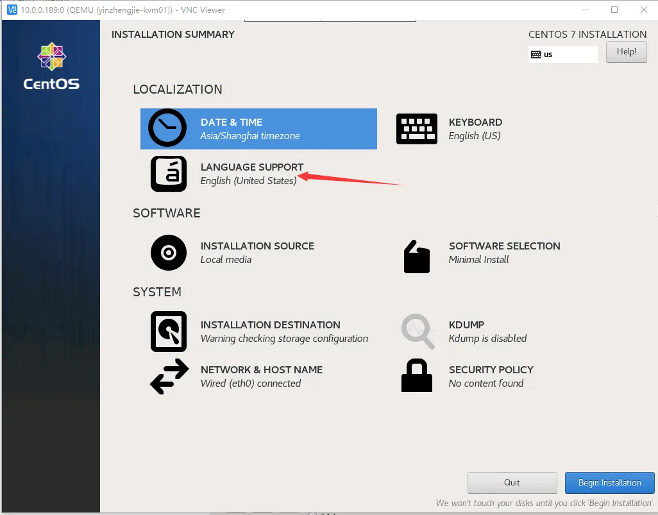The width and height of the screenshot is (658, 515).
Task: Click the CentOS logo in sidebar
Action: tap(51, 66)
